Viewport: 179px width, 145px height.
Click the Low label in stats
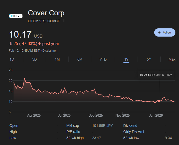(x=13, y=138)
